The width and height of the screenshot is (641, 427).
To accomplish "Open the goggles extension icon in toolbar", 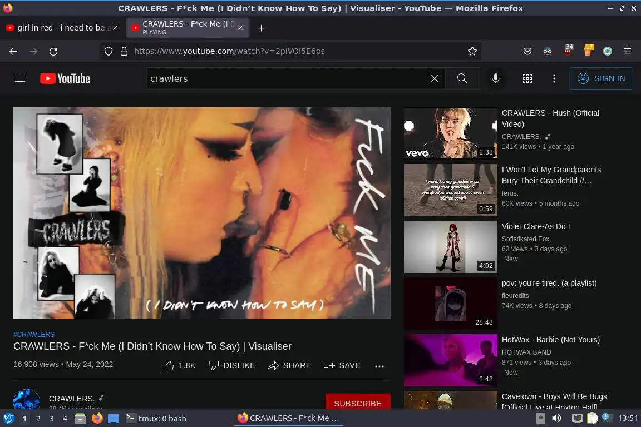I will pos(548,51).
